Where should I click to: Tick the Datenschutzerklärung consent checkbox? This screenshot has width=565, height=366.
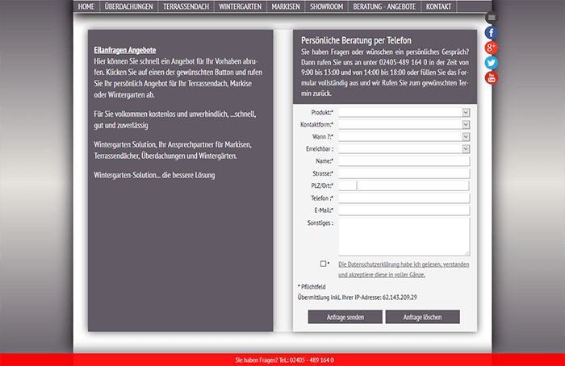(x=323, y=264)
